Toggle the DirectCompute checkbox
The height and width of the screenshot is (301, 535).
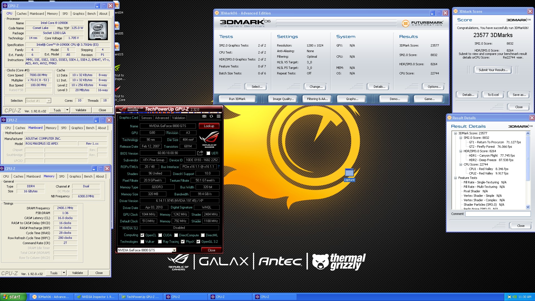176,235
